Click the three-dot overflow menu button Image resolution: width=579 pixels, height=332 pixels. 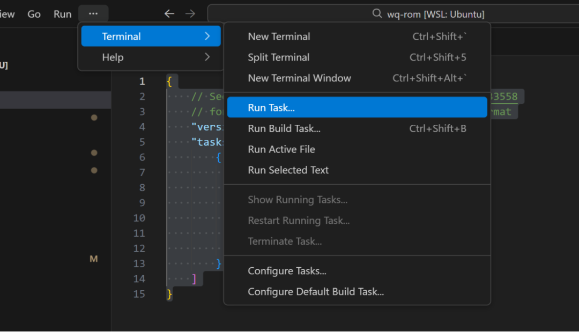pyautogui.click(x=93, y=13)
